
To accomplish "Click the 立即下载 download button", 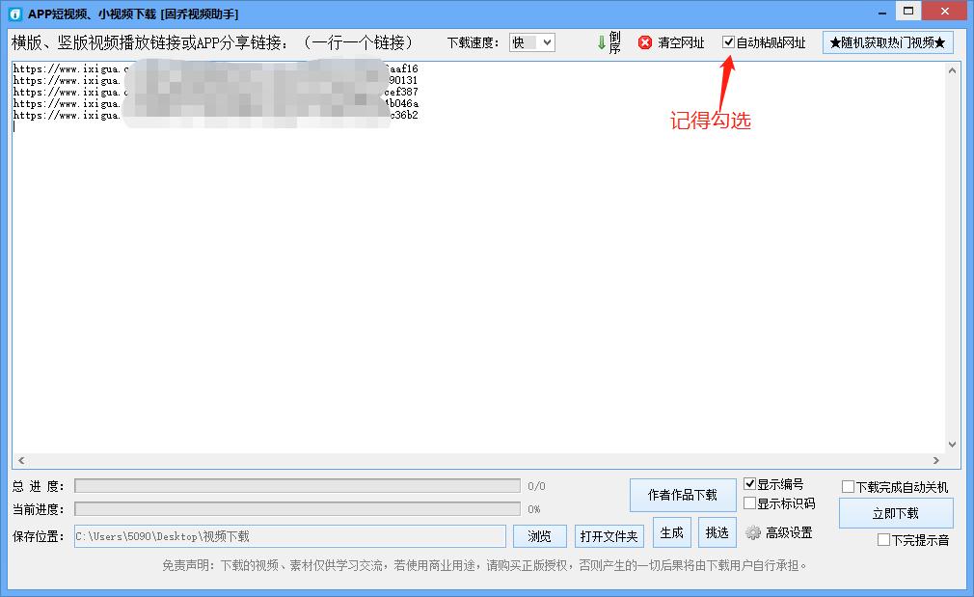I will [x=895, y=513].
